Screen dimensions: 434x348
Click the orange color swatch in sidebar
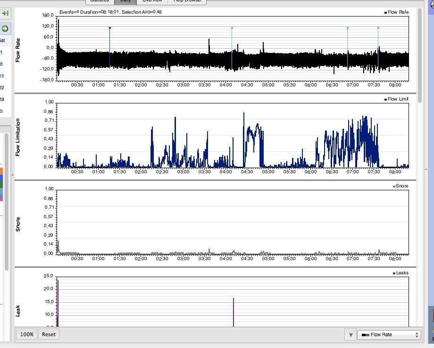tap(1, 171)
